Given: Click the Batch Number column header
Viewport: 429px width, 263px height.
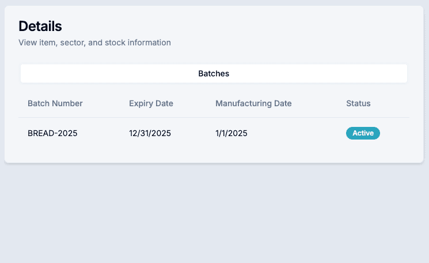Looking at the screenshot, I should 55,103.
